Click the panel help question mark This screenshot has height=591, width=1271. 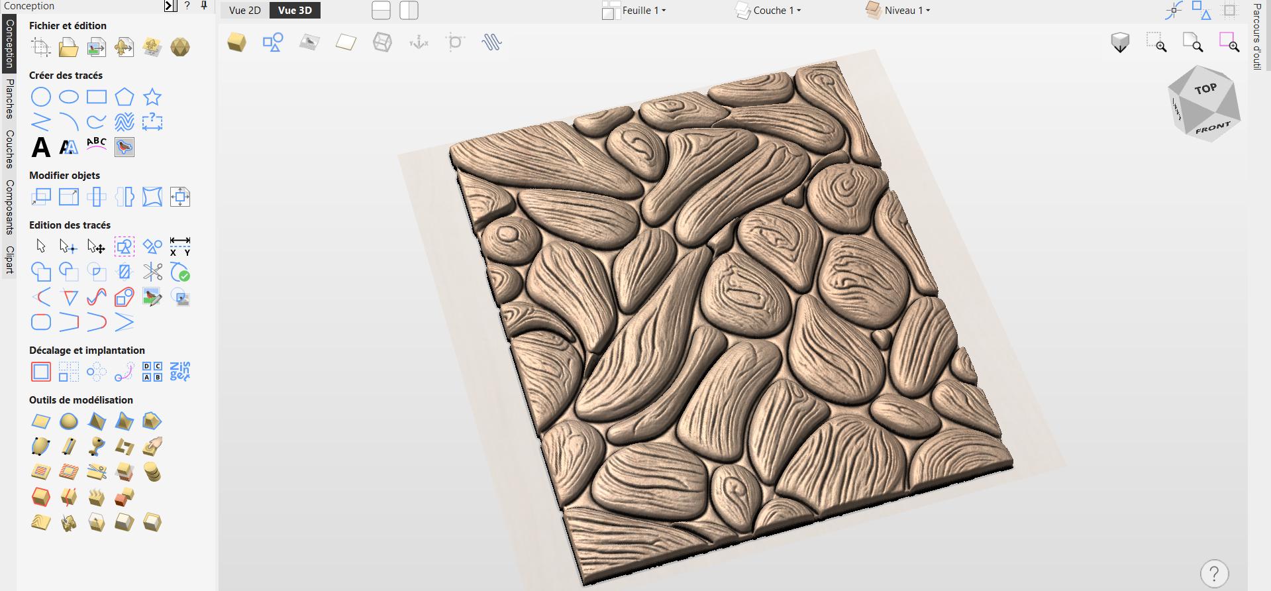[187, 6]
